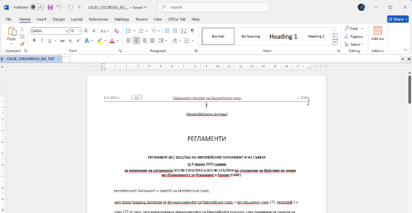
Task: Click the Redo icon in title bar
Action: pos(71,7)
